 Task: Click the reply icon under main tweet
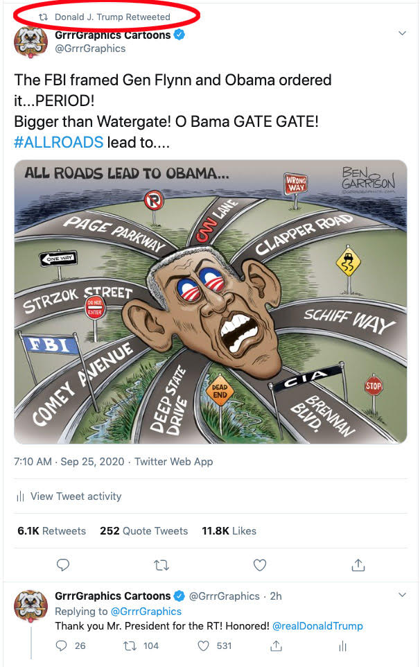pos(63,565)
